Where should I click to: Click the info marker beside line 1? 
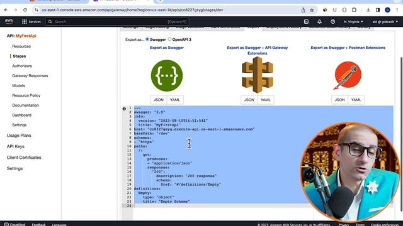click(124, 109)
